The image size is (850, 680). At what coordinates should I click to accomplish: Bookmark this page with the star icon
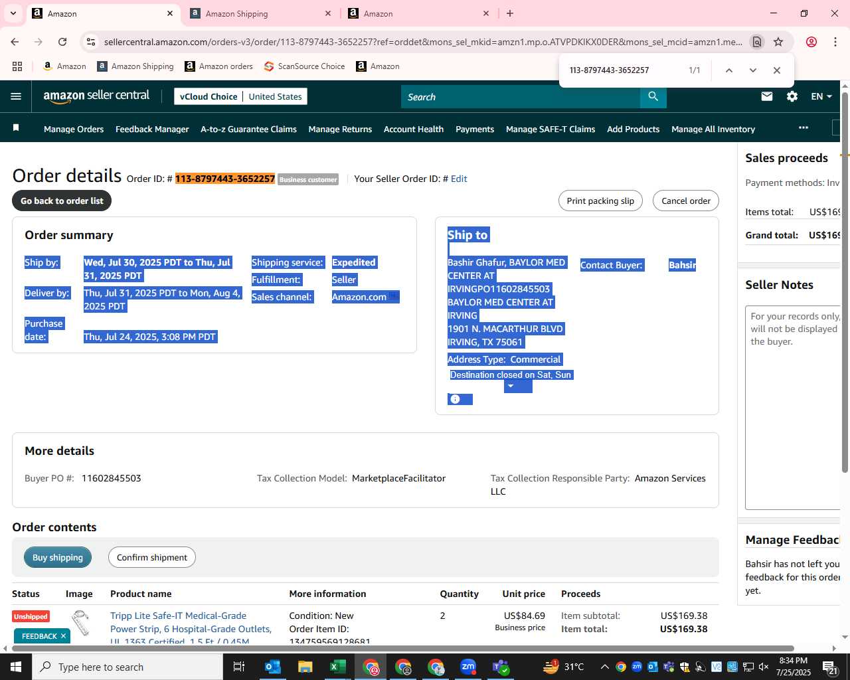pyautogui.click(x=778, y=42)
